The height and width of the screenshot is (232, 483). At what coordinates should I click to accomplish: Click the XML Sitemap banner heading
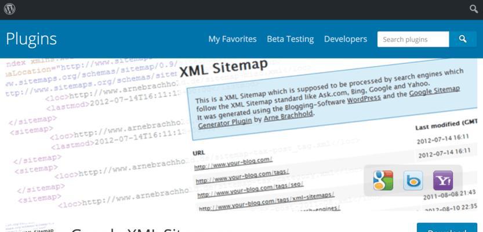[224, 68]
